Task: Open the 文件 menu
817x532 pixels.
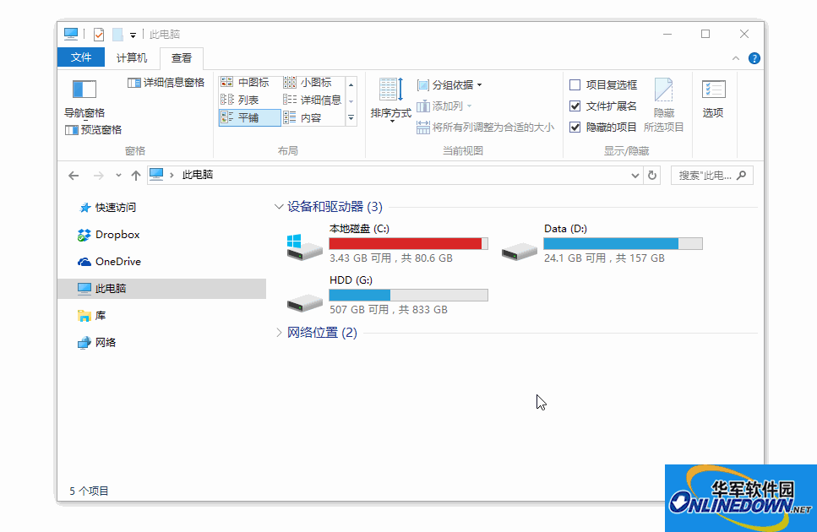Action: coord(80,57)
